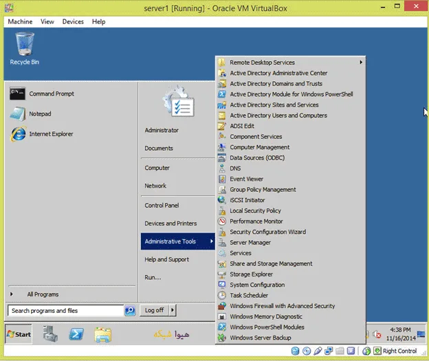Open Documents from Start menu
This screenshot has height=361, width=429.
[159, 148]
